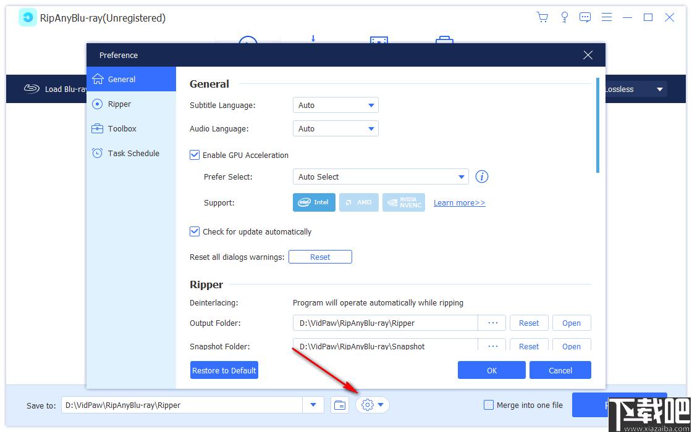Browse for Snapshot Folder with ... button
The height and width of the screenshot is (432, 692).
pyautogui.click(x=493, y=345)
